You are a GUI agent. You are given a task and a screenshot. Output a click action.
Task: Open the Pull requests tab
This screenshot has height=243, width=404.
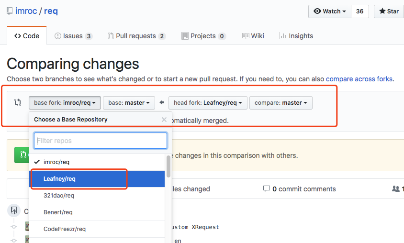136,36
